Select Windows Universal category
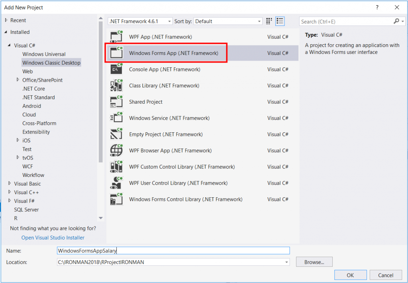Screen dimensions: 408x283 pyautogui.click(x=44, y=54)
